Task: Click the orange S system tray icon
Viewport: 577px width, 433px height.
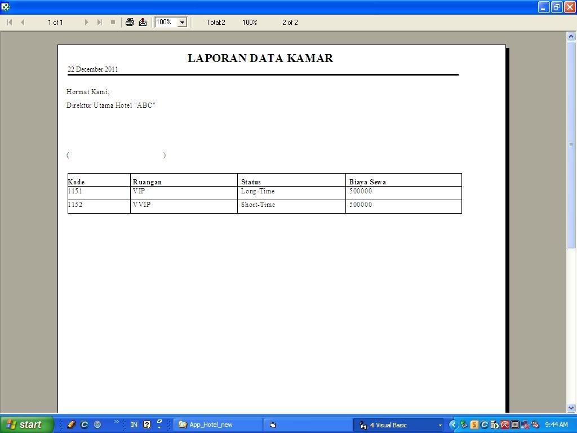Action: tap(474, 425)
